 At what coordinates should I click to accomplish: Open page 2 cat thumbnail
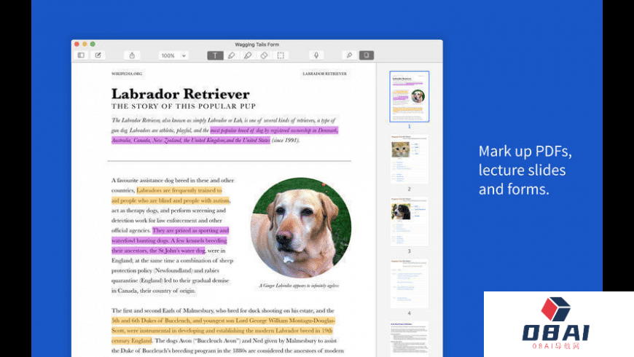(x=410, y=160)
